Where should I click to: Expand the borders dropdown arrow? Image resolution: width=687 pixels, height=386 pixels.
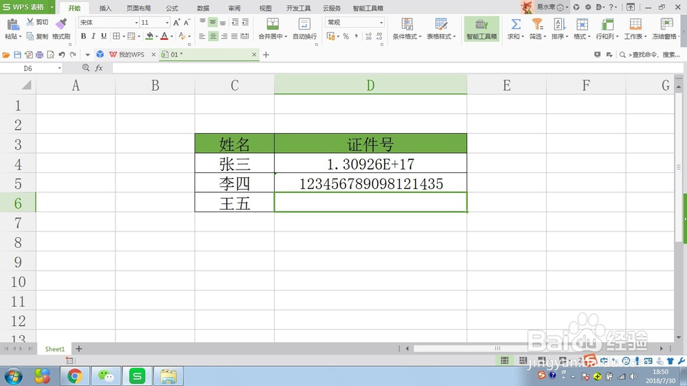(124, 36)
